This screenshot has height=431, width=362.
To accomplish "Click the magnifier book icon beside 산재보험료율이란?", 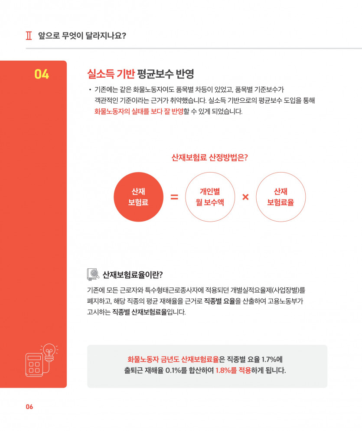I will click(x=93, y=274).
